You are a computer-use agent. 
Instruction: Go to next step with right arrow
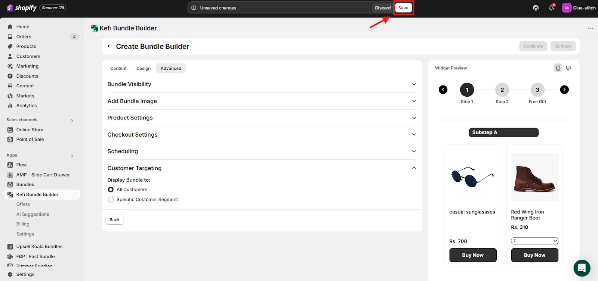[564, 90]
